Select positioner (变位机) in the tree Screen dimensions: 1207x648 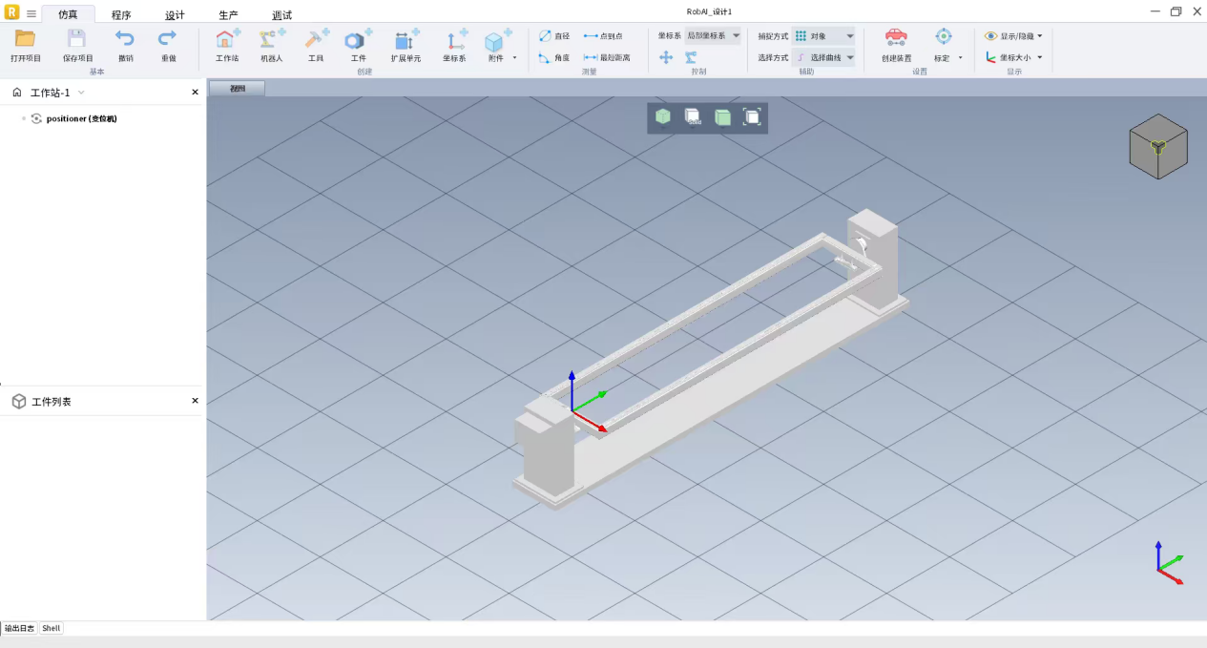pyautogui.click(x=81, y=118)
